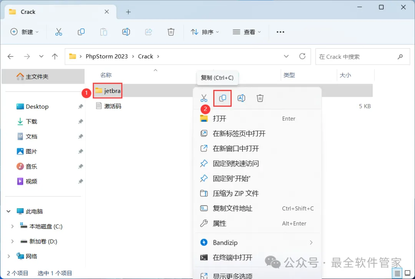Go forward with the right arrow button
The width and height of the screenshot is (415, 279).
(27, 56)
